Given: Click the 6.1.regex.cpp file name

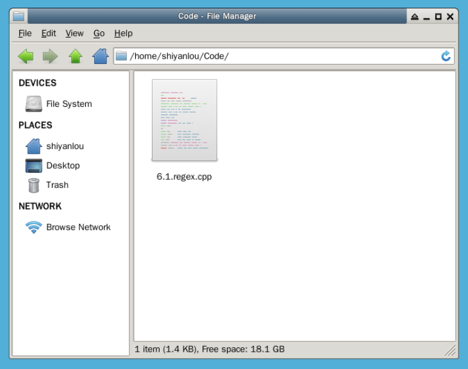Looking at the screenshot, I should pos(184,177).
